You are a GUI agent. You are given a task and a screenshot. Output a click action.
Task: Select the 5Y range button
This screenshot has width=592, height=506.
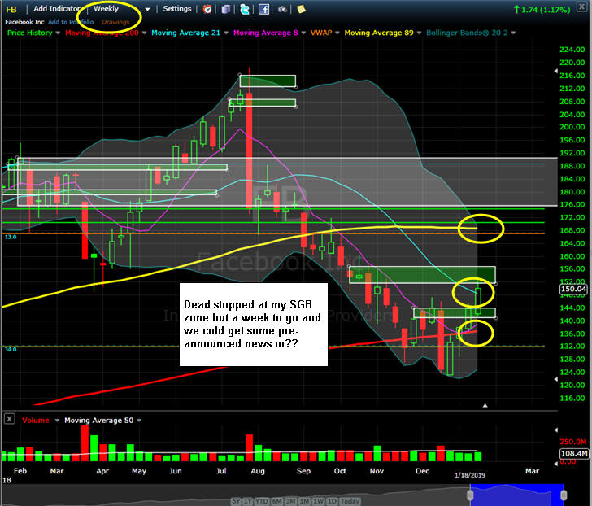pos(236,501)
